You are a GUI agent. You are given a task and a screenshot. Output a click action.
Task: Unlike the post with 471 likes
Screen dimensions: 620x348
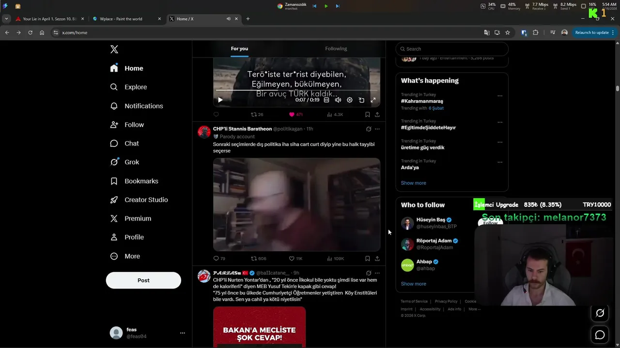pyautogui.click(x=295, y=115)
